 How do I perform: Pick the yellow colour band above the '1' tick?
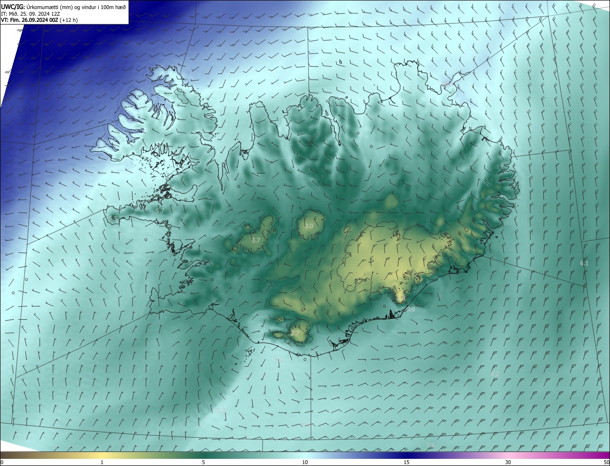(102, 456)
